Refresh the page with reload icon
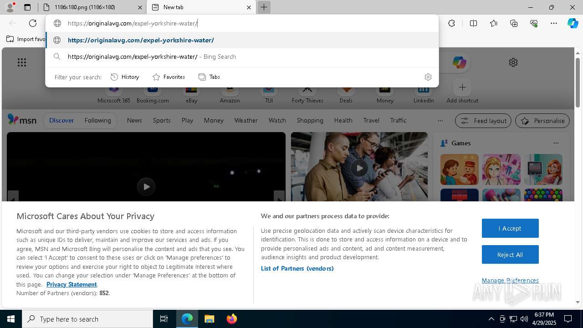Screen dimensions: 583x328 coord(33,23)
